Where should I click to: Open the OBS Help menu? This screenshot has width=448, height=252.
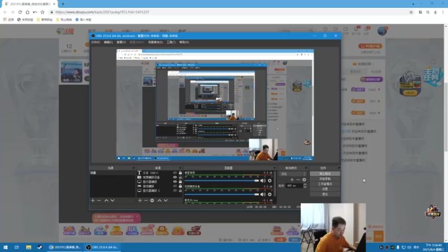click(x=184, y=43)
